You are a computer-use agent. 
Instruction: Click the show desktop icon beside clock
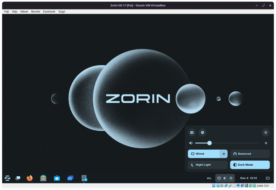(268, 178)
